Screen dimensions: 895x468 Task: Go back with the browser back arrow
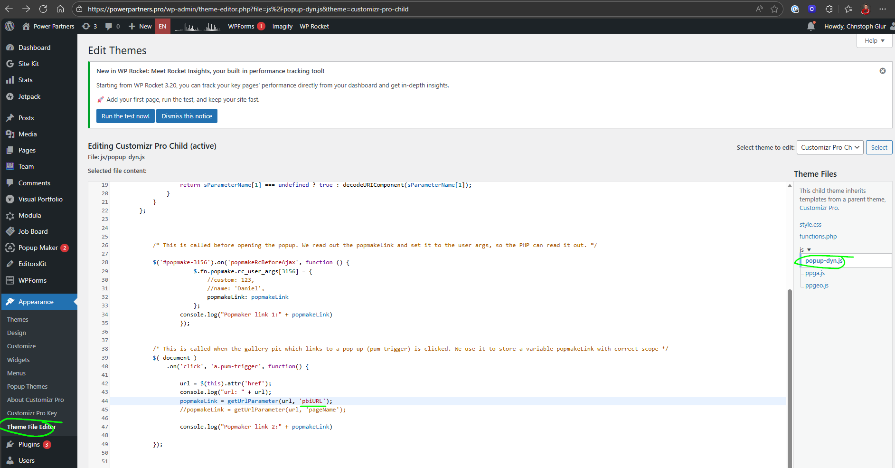pyautogui.click(x=9, y=9)
